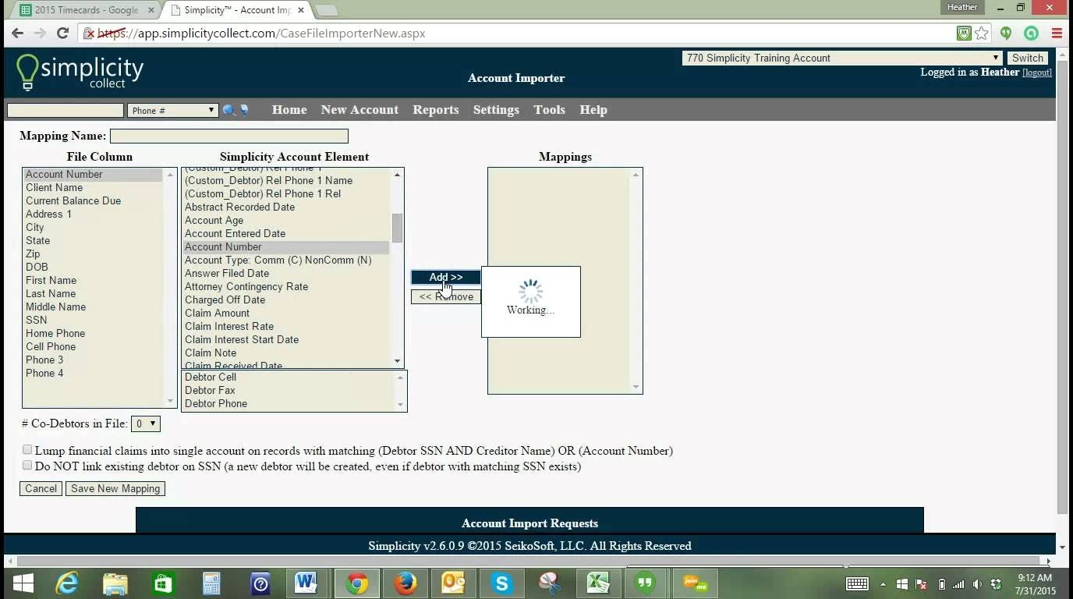Click the Add >> mapping button
The image size is (1073, 599).
446,277
